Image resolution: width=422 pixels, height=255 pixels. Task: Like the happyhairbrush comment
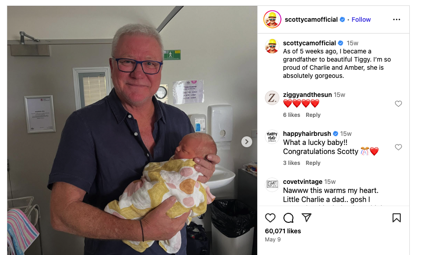[398, 147]
